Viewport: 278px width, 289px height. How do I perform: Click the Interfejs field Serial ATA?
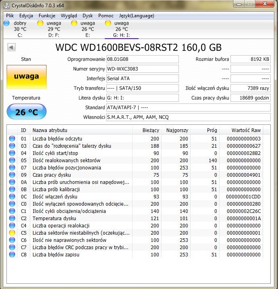[x=142, y=78]
